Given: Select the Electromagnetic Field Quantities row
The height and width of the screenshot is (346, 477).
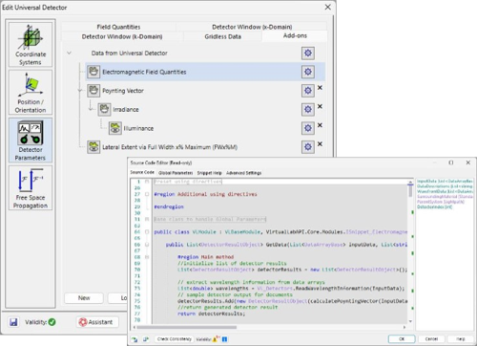Looking at the screenshot, I should [205, 72].
